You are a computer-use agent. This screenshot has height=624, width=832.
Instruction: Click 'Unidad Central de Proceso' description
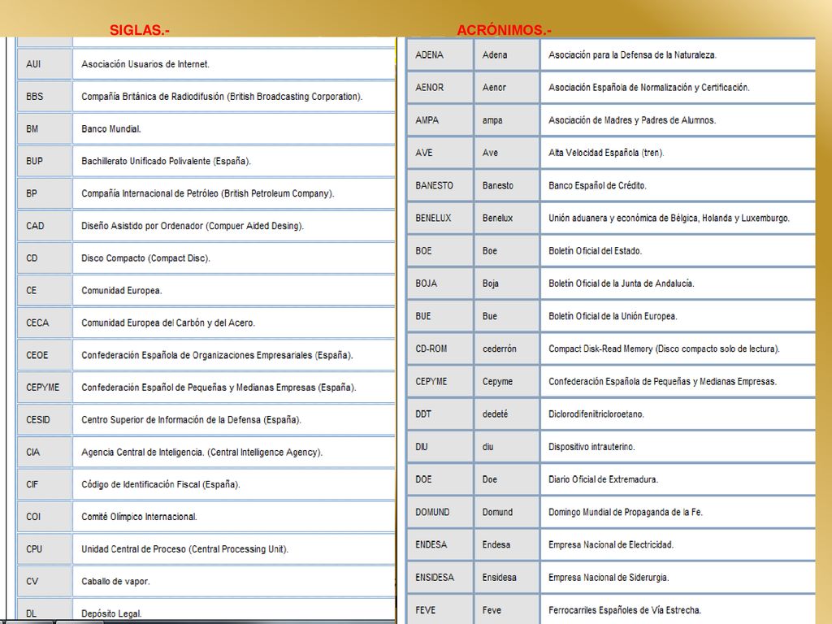click(x=184, y=549)
